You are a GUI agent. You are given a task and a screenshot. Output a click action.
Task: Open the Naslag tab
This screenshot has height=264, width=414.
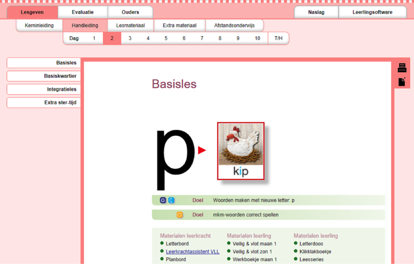tap(316, 12)
